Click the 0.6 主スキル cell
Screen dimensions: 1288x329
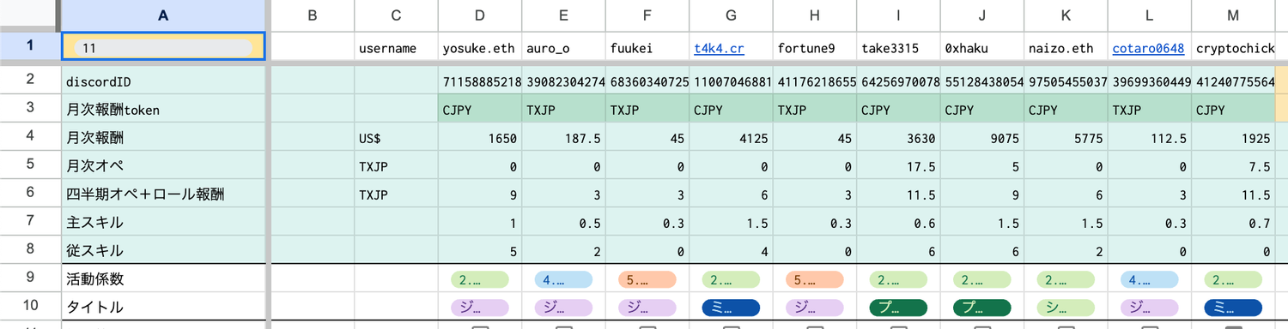(x=898, y=222)
